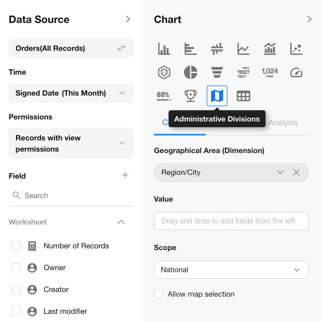Switch to the Analysis tab

coord(283,123)
